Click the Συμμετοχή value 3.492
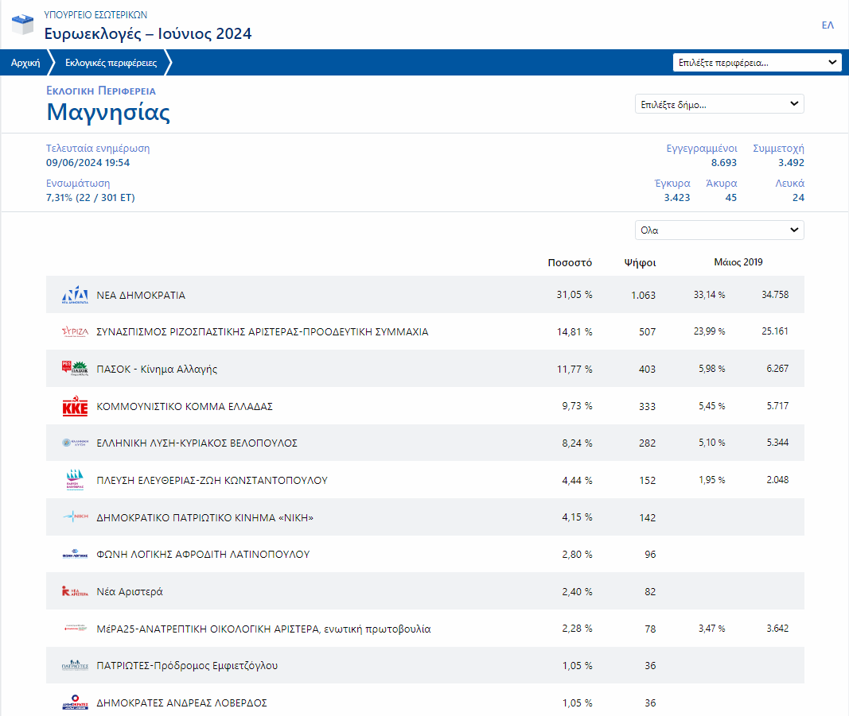Image resolution: width=849 pixels, height=716 pixels. tap(791, 163)
